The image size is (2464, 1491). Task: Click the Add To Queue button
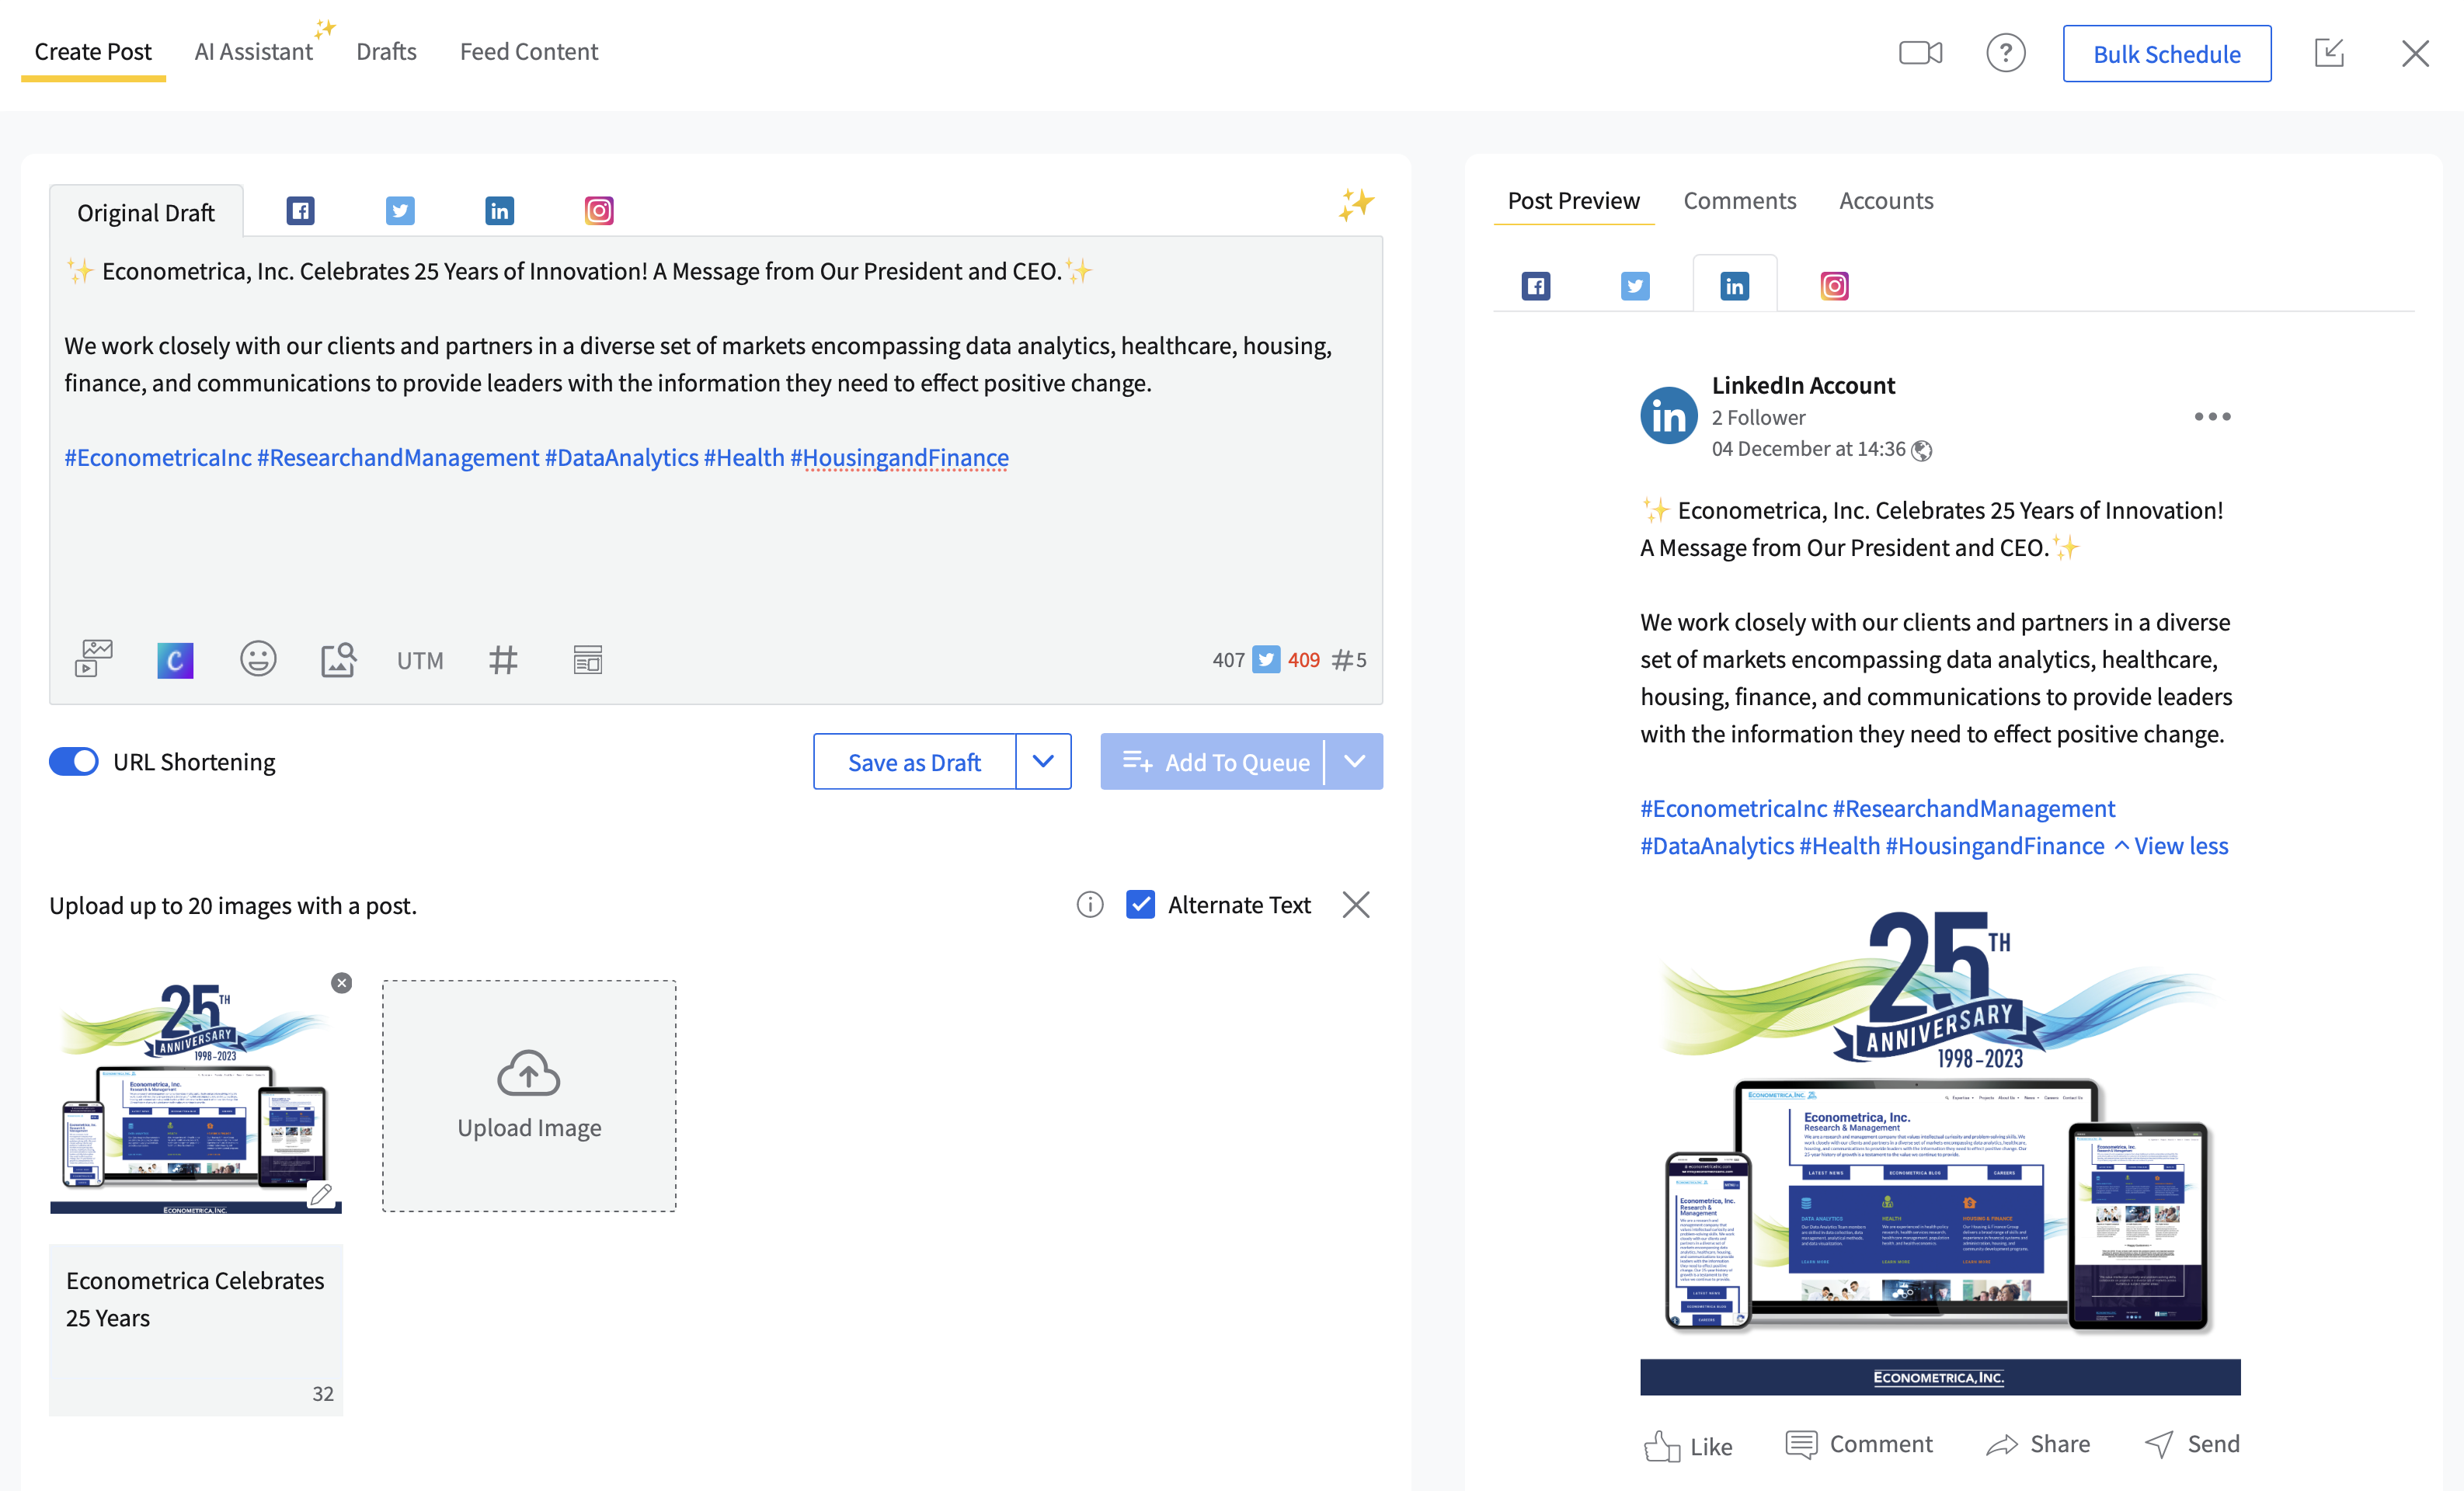(x=1213, y=761)
